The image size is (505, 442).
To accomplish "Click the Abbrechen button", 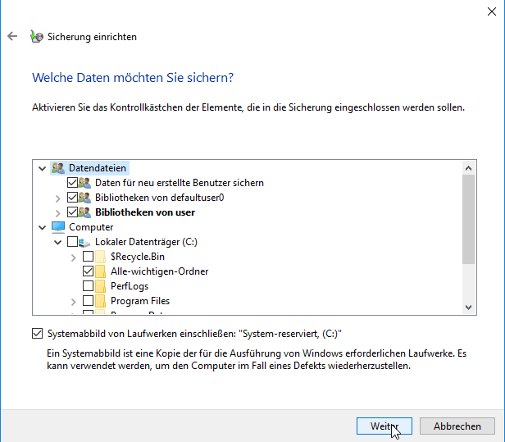I will pos(457,426).
